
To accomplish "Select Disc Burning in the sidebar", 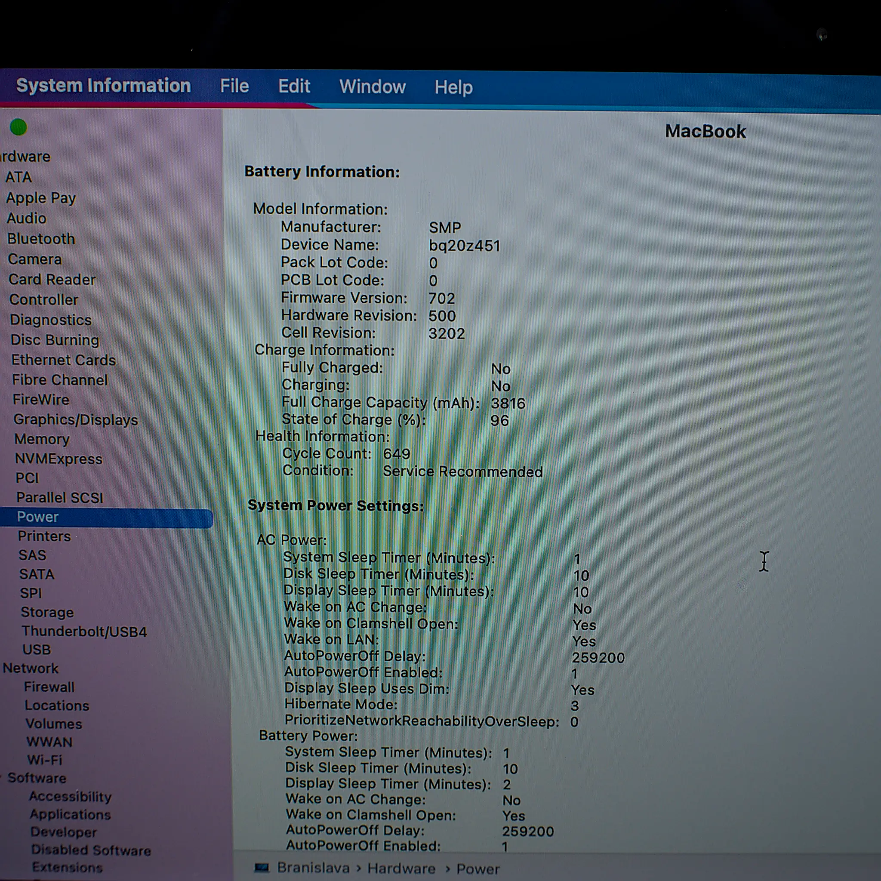I will click(x=55, y=340).
